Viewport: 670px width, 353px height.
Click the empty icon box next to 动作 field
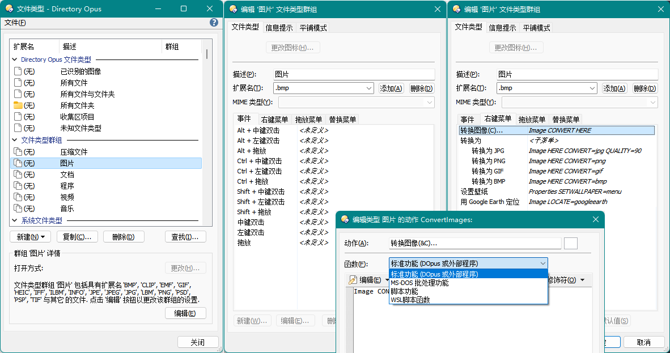point(571,243)
